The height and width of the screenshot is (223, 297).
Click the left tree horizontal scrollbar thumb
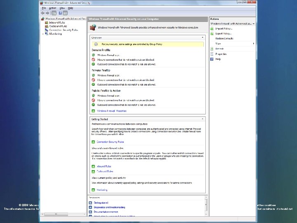56,214
